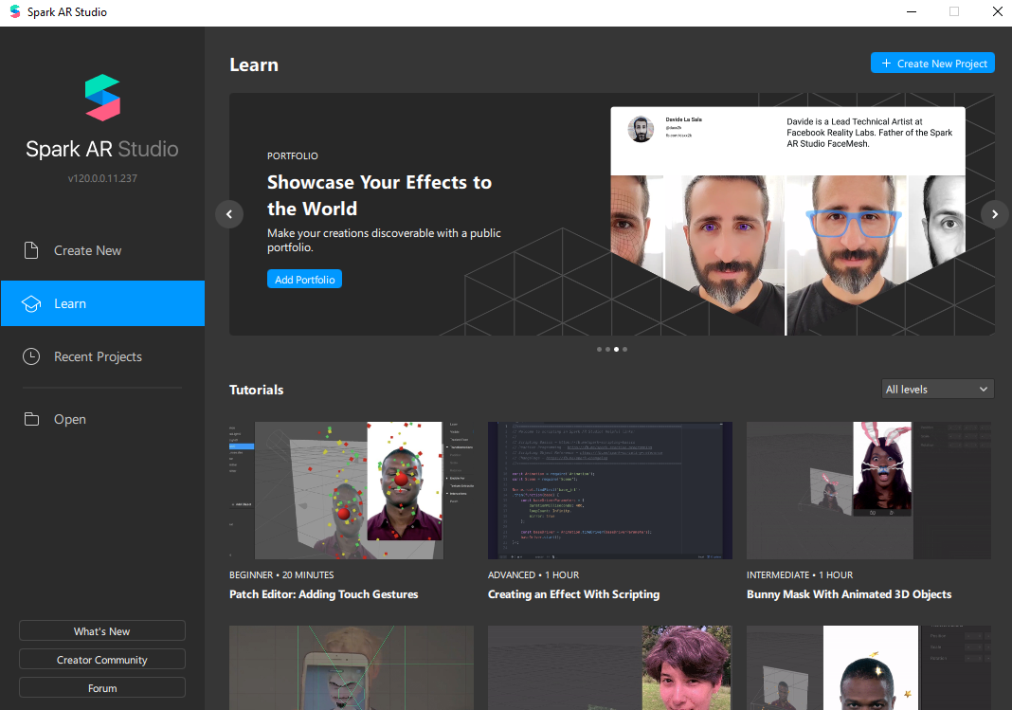Select the fourth carousel page dot
Screen dimensions: 1012x710
tap(624, 350)
